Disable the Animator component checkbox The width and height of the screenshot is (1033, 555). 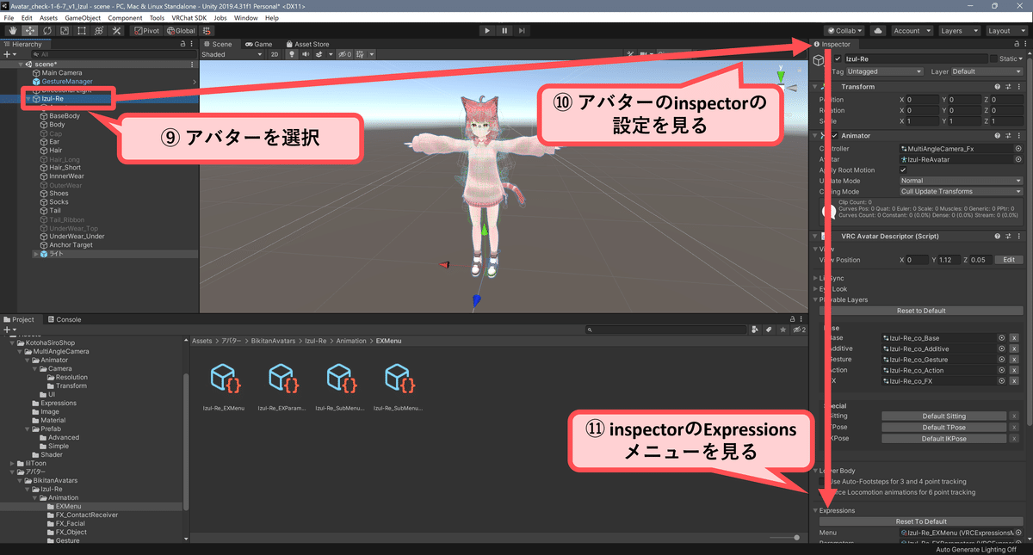834,136
